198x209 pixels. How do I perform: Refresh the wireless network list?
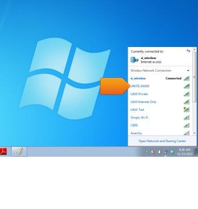point(188,51)
